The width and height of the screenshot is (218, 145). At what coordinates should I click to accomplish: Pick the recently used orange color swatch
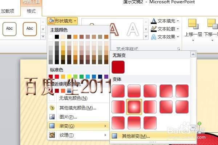pos(63,91)
